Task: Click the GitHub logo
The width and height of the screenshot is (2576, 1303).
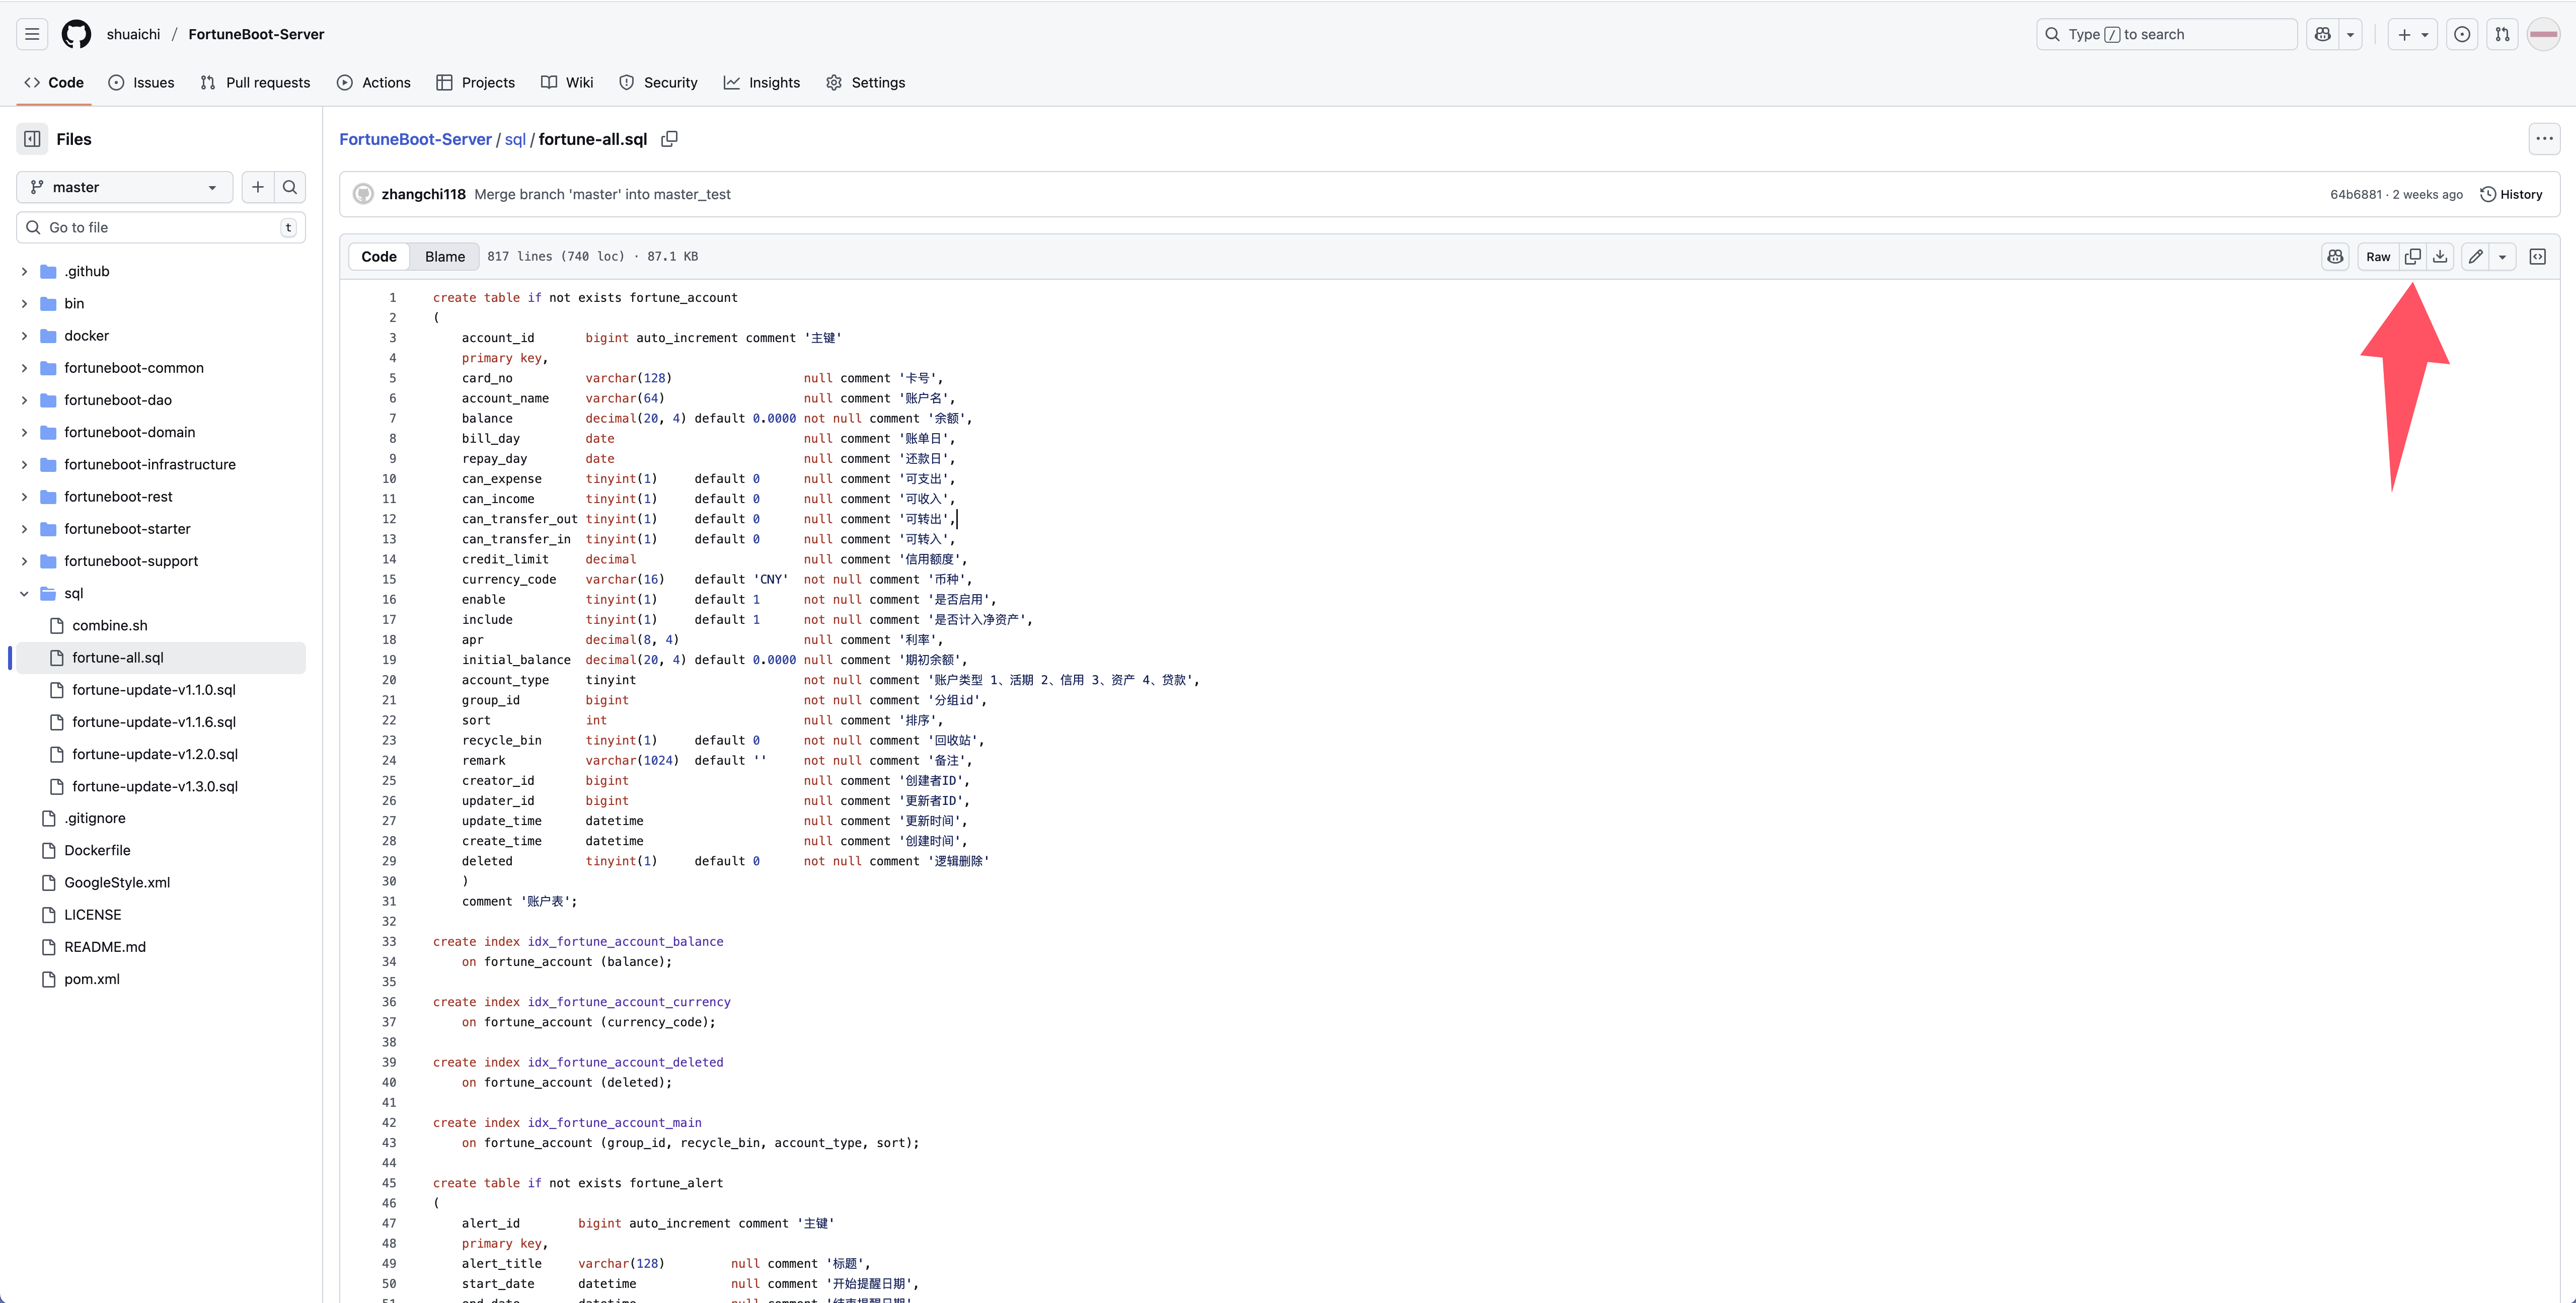Action: 76,34
